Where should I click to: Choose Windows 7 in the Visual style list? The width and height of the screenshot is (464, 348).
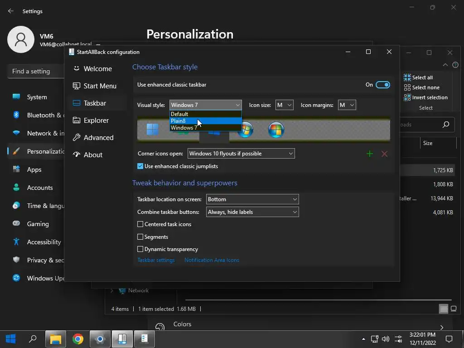pos(205,127)
